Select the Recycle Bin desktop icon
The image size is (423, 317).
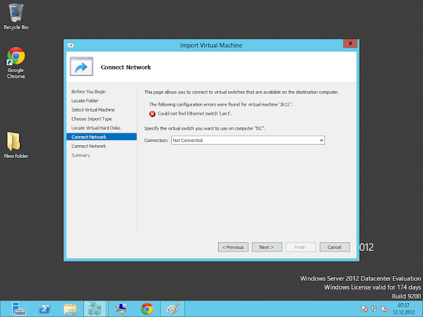pyautogui.click(x=16, y=16)
